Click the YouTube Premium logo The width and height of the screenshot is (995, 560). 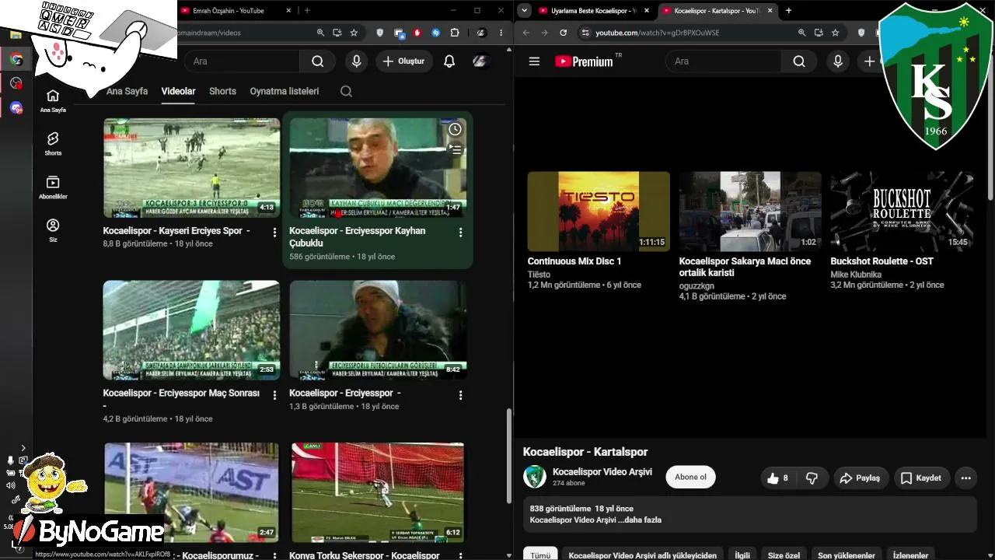(585, 61)
